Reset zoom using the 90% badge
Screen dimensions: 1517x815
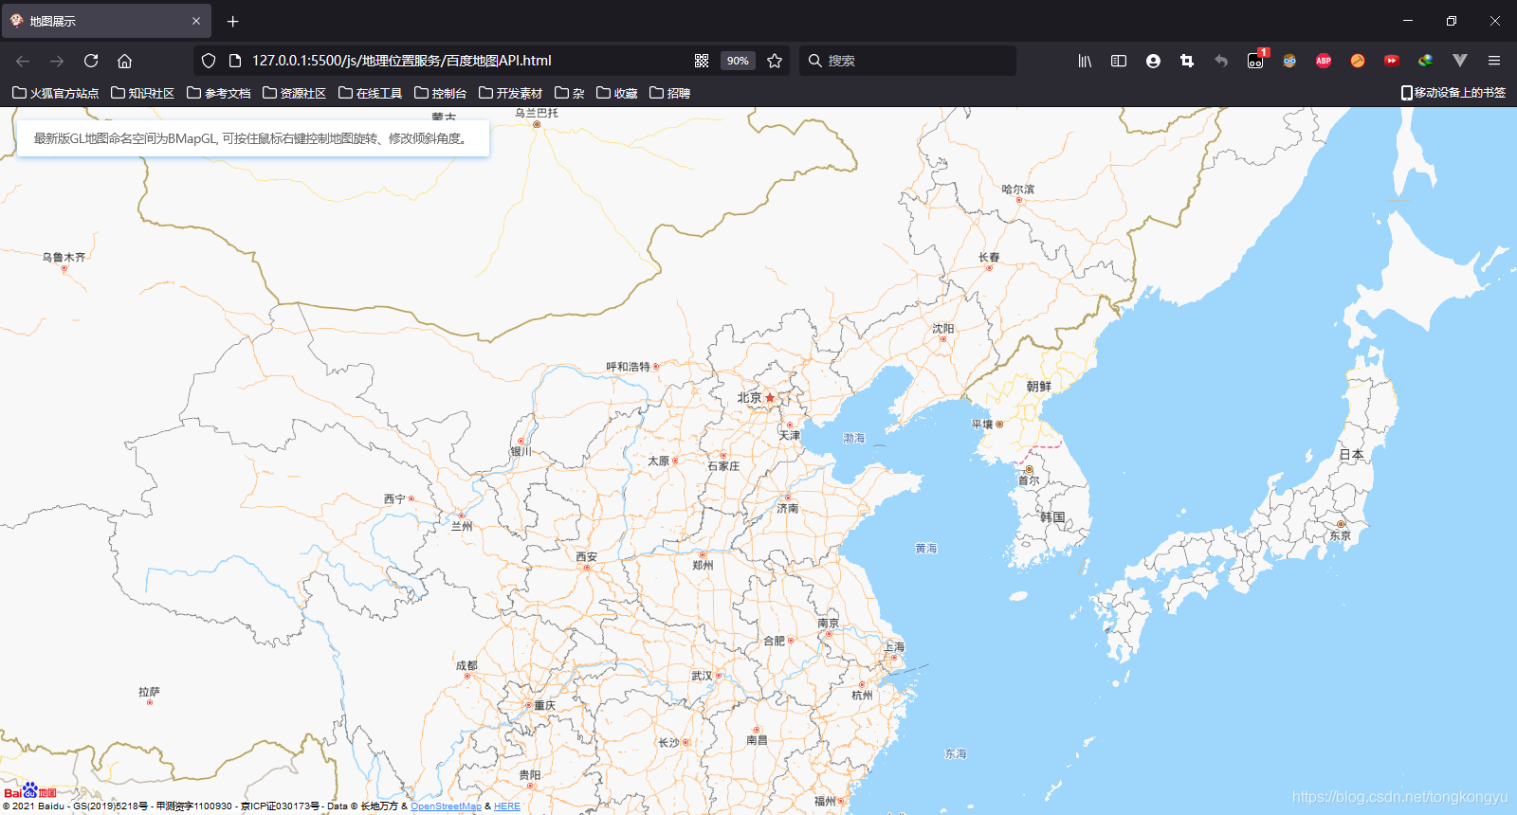pyautogui.click(x=738, y=61)
